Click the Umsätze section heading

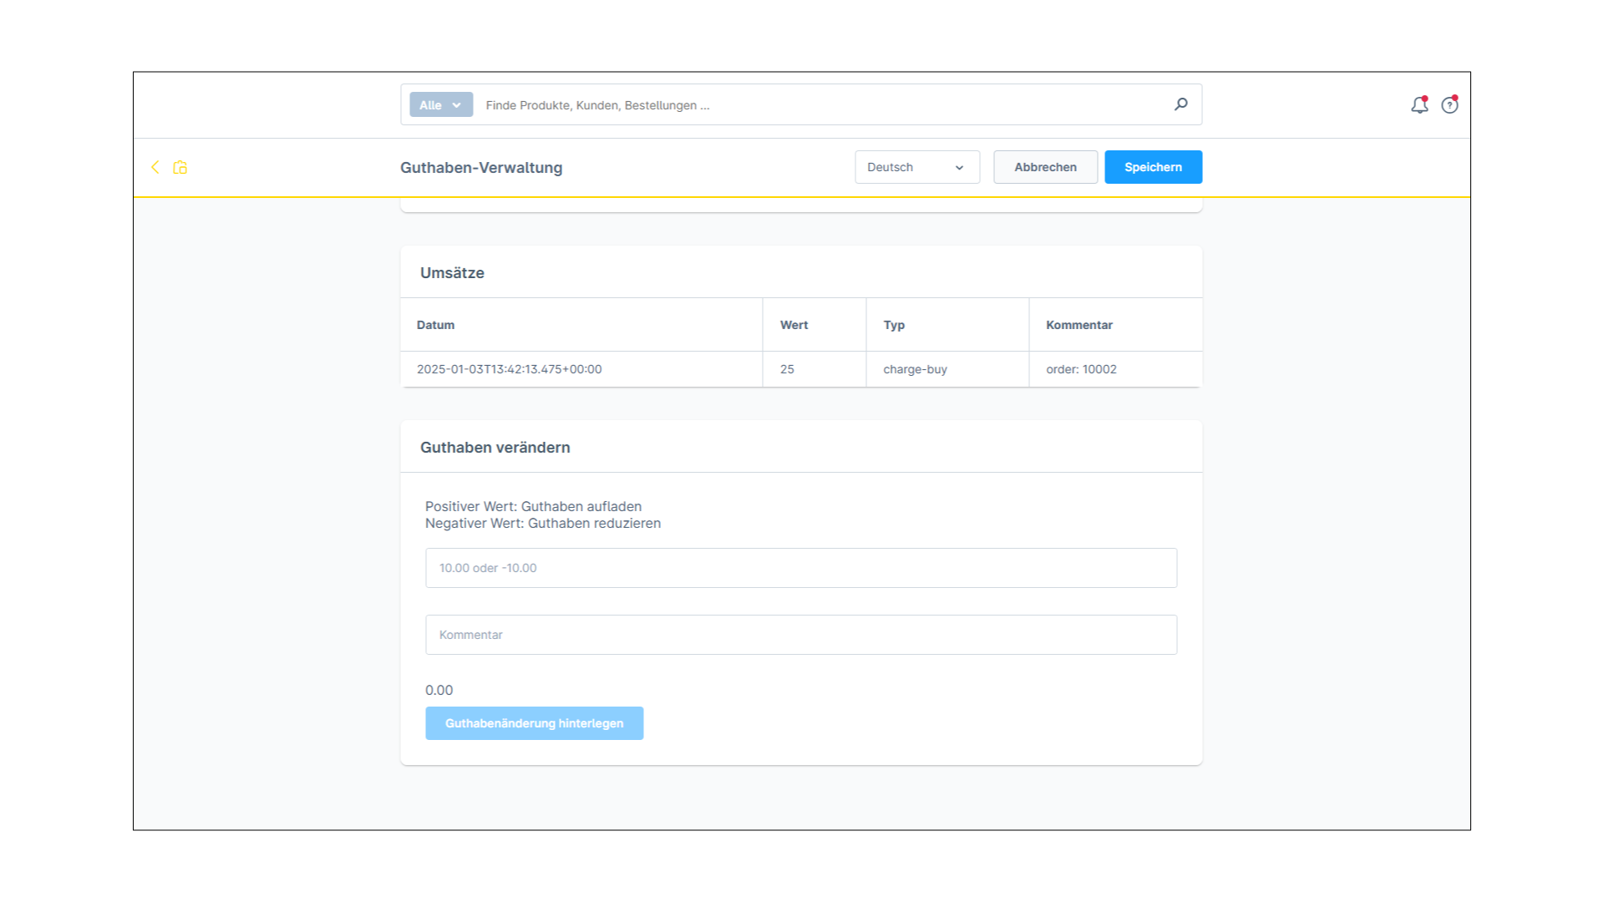point(452,273)
